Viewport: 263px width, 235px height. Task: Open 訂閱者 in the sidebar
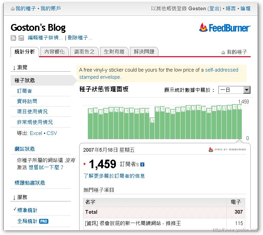click(24, 91)
